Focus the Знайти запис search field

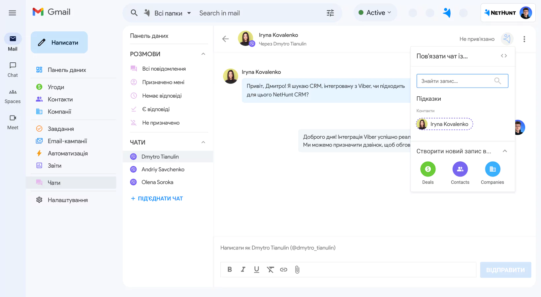click(462, 81)
